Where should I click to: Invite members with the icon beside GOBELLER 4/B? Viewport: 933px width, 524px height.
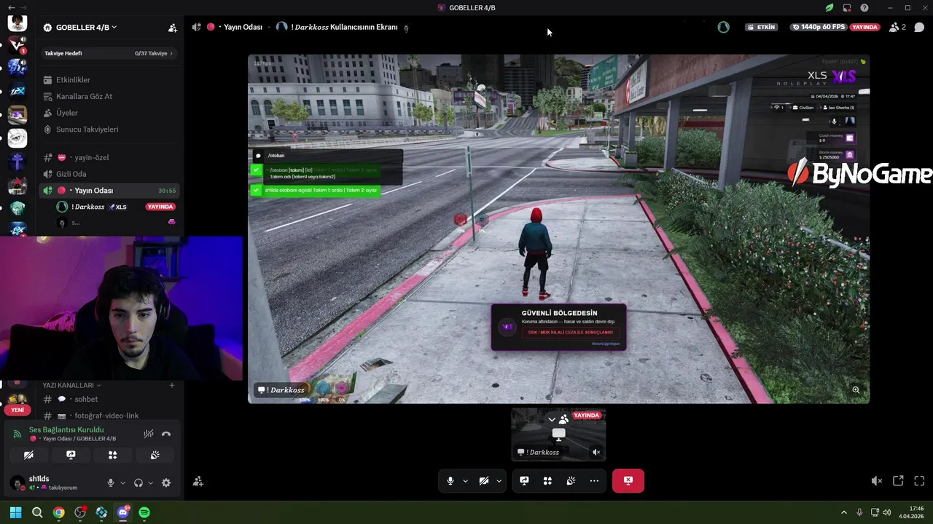pos(173,28)
